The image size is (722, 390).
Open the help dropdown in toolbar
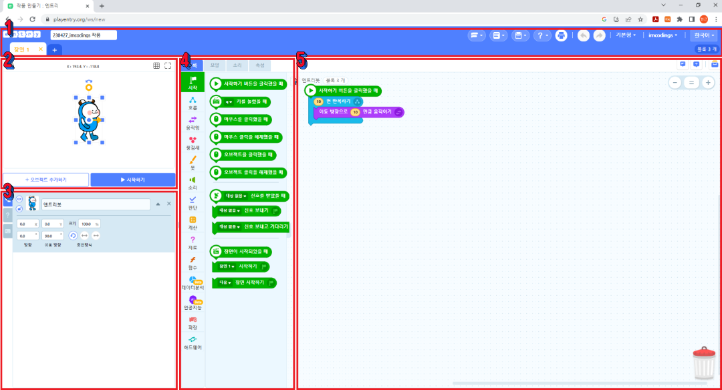[542, 35]
